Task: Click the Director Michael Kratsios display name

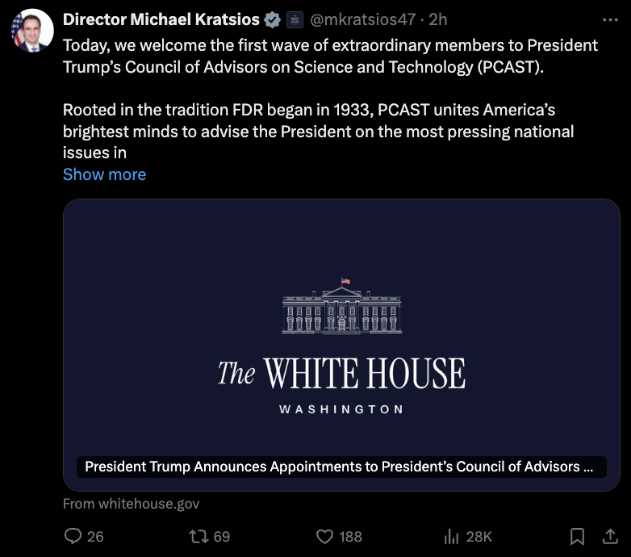Action: [161, 19]
